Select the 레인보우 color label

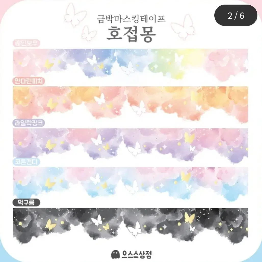pos(27,43)
